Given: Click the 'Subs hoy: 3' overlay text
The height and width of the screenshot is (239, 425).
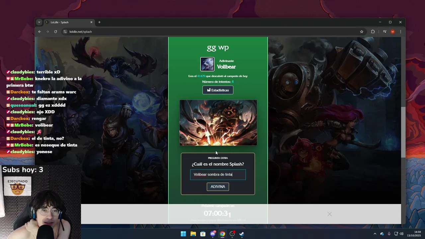Looking at the screenshot, I should click(23, 170).
